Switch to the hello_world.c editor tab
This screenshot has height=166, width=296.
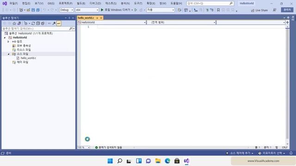tap(86, 18)
